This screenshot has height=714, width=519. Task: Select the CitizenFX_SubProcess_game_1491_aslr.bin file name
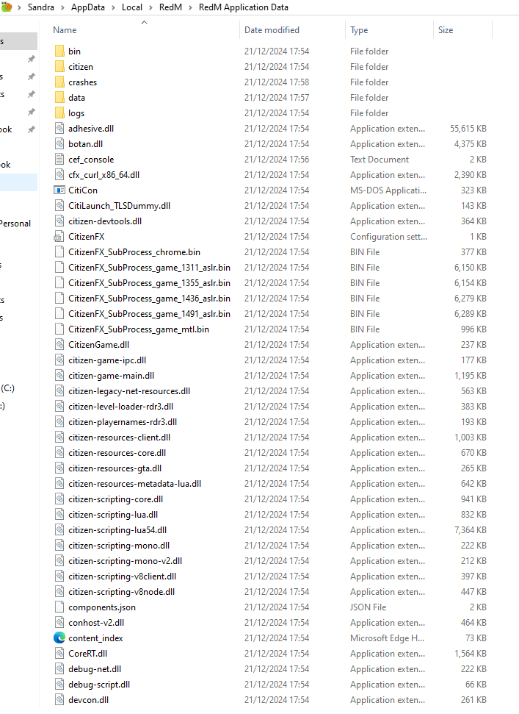click(149, 314)
